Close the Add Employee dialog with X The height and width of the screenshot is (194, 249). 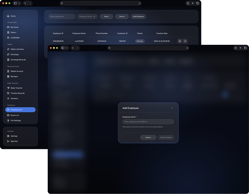coord(172,108)
